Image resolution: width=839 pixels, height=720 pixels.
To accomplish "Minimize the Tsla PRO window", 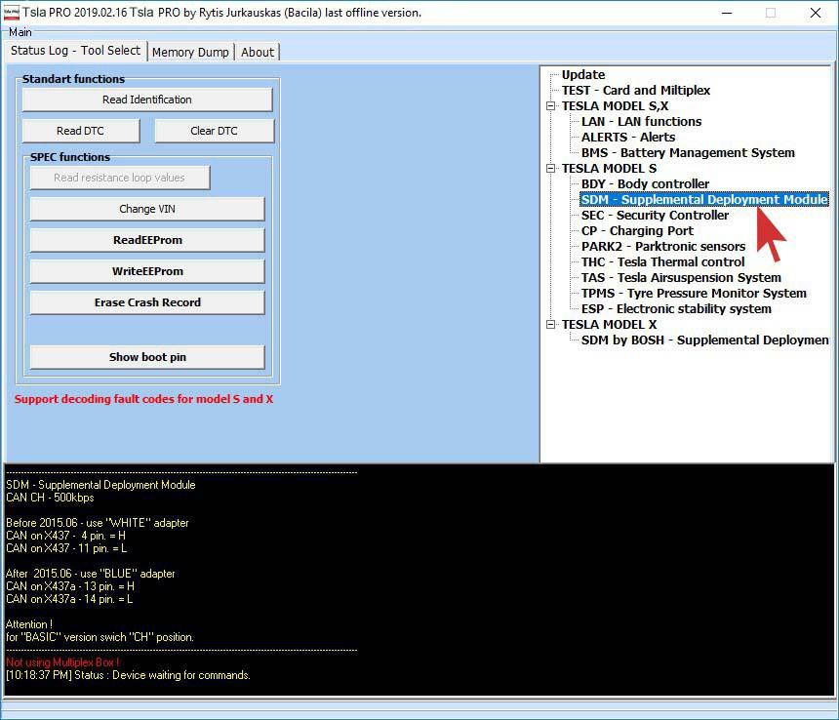I will tap(727, 13).
